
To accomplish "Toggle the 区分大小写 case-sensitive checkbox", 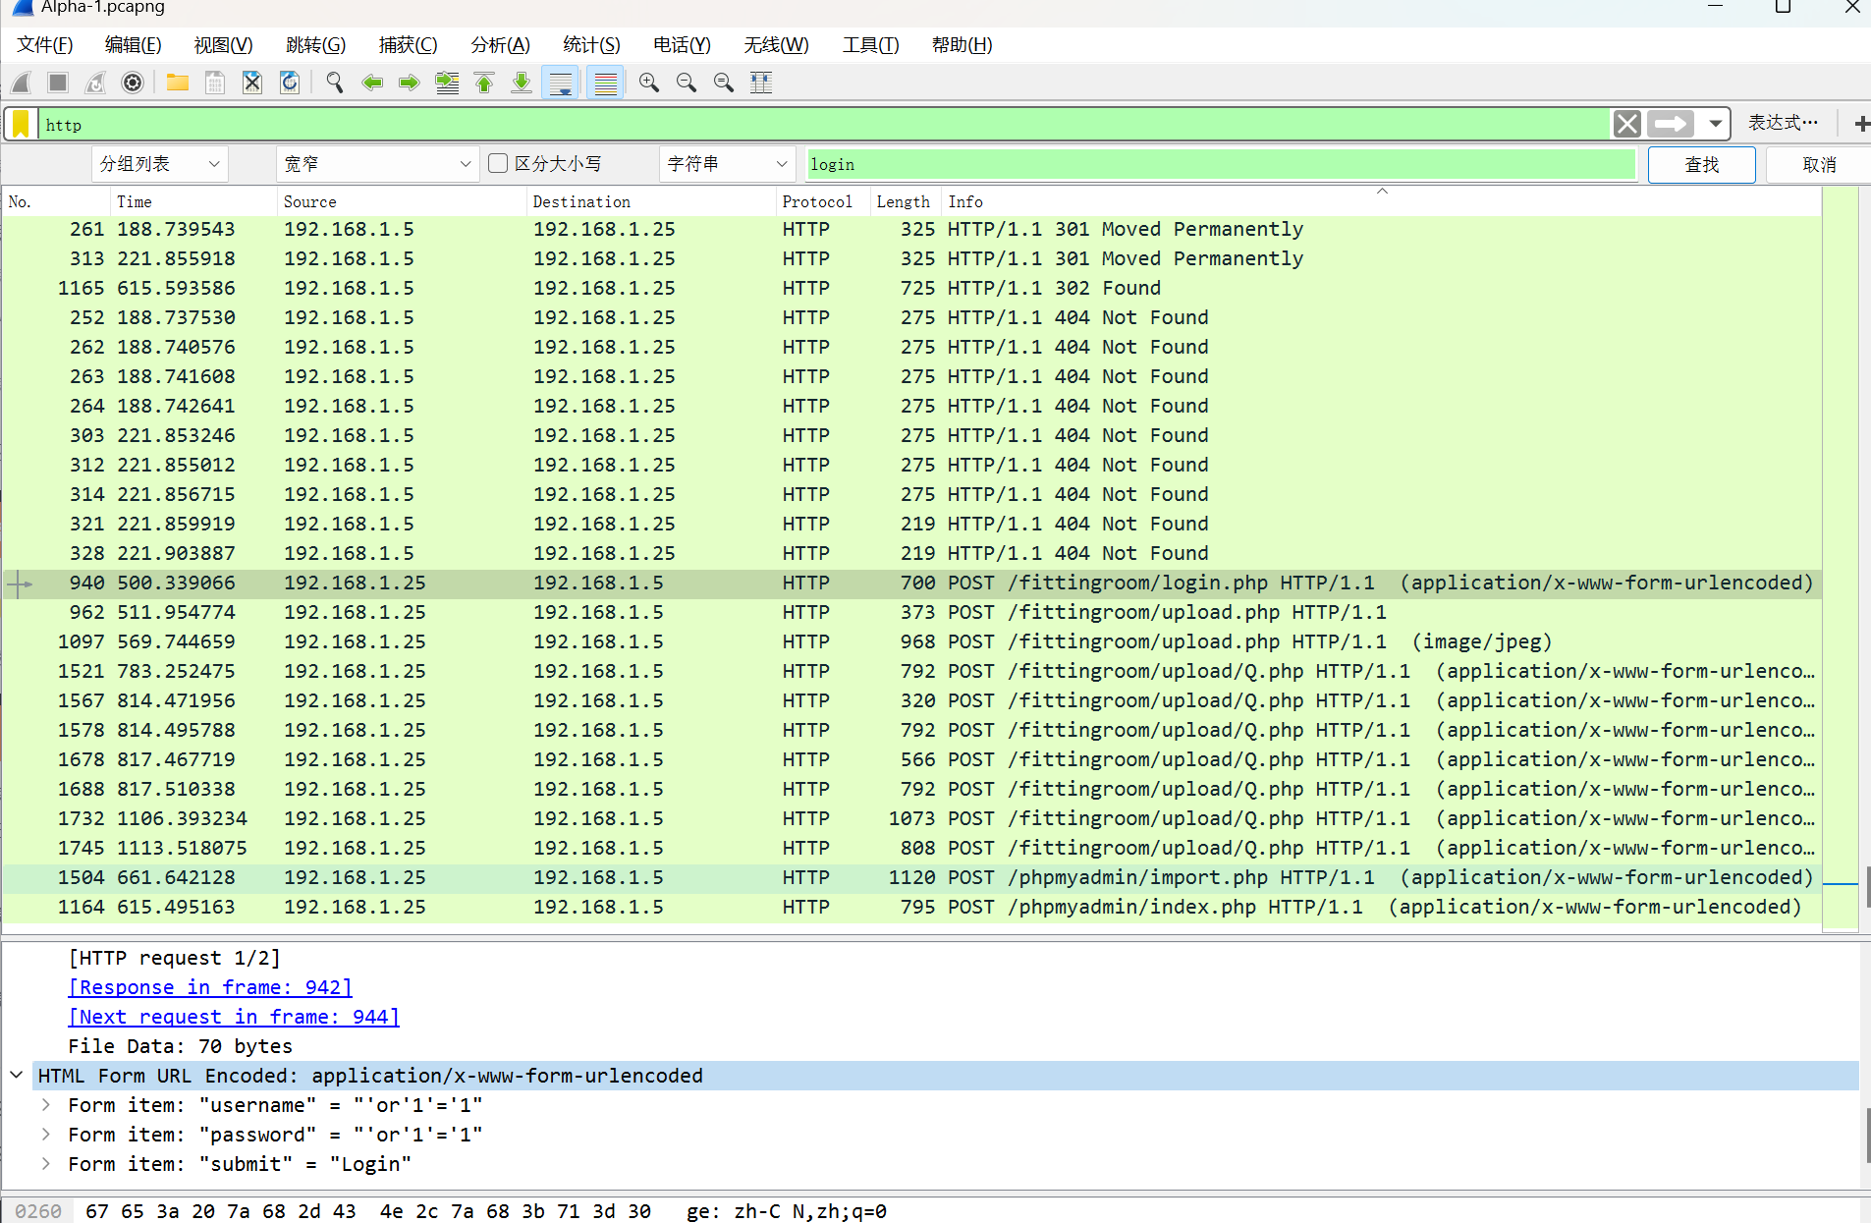I will [x=498, y=164].
